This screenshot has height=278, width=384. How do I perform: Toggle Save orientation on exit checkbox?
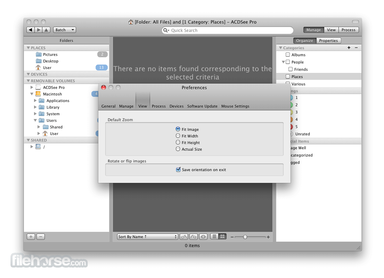coord(178,169)
